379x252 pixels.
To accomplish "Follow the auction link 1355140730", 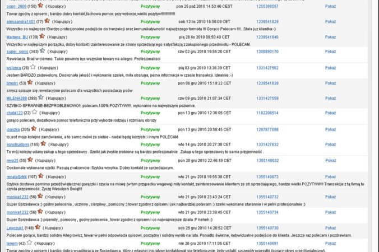I will click(x=267, y=228).
